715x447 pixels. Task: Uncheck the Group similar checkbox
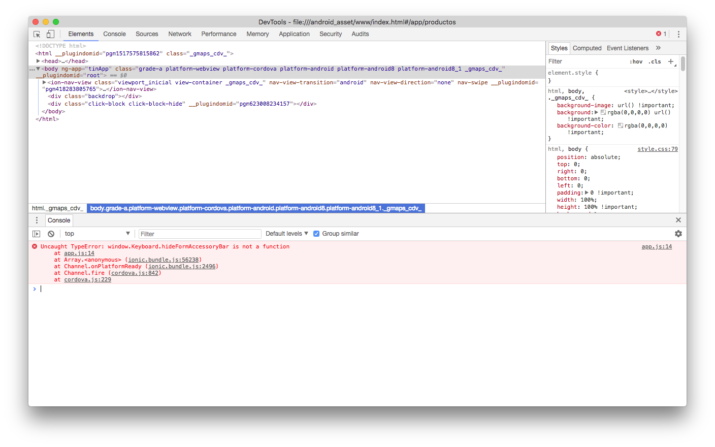point(316,233)
